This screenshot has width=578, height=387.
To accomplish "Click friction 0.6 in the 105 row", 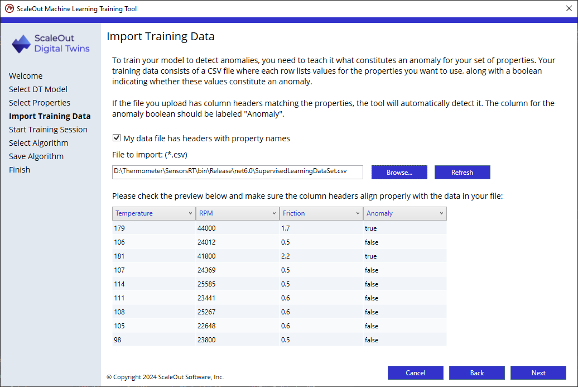I will click(321, 326).
